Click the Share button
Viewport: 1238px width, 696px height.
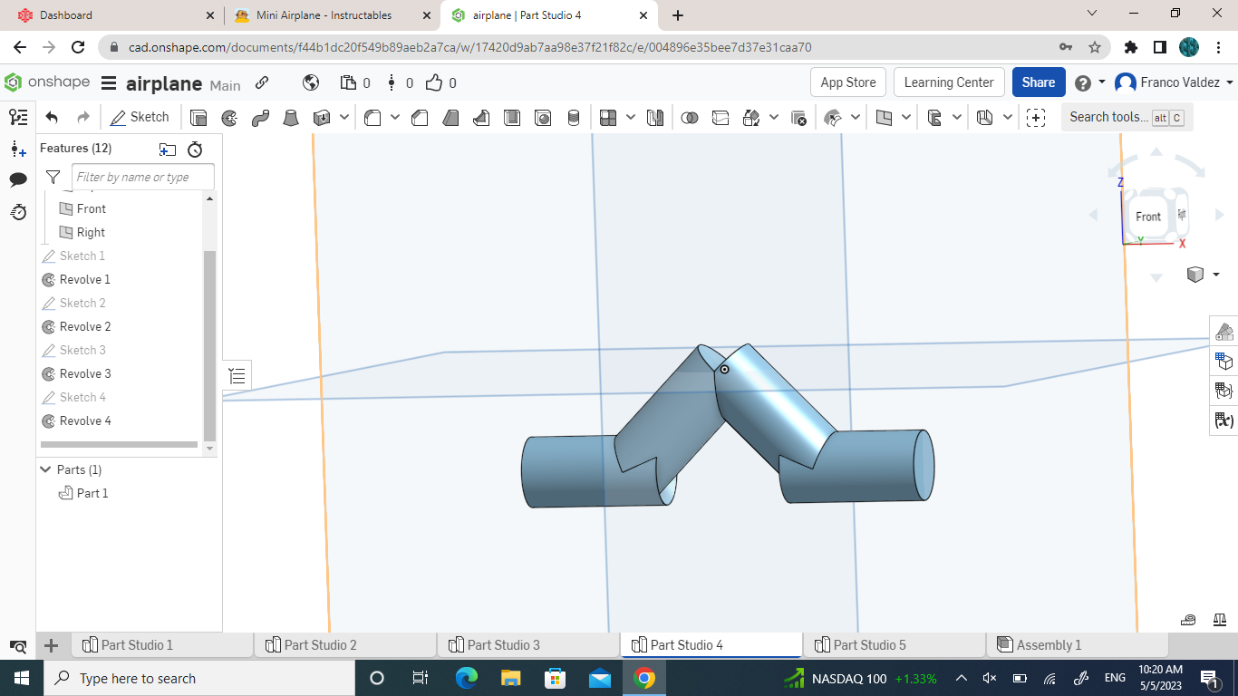(x=1039, y=82)
